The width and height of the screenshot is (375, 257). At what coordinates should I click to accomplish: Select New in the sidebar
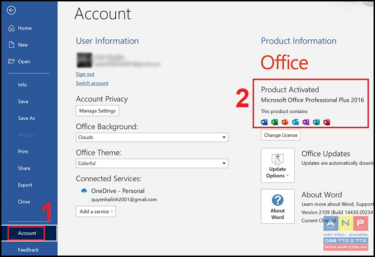[x=22, y=45]
